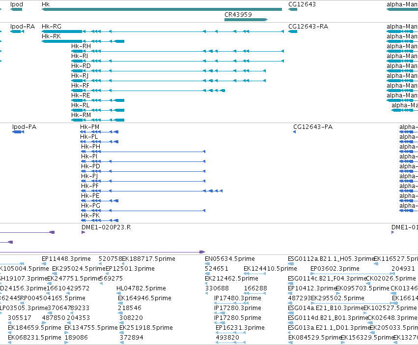Click the EK134755.5prime EST label

pyautogui.click(x=91, y=328)
